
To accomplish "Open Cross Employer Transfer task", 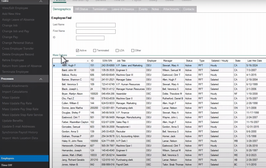I will click(x=18, y=49).
